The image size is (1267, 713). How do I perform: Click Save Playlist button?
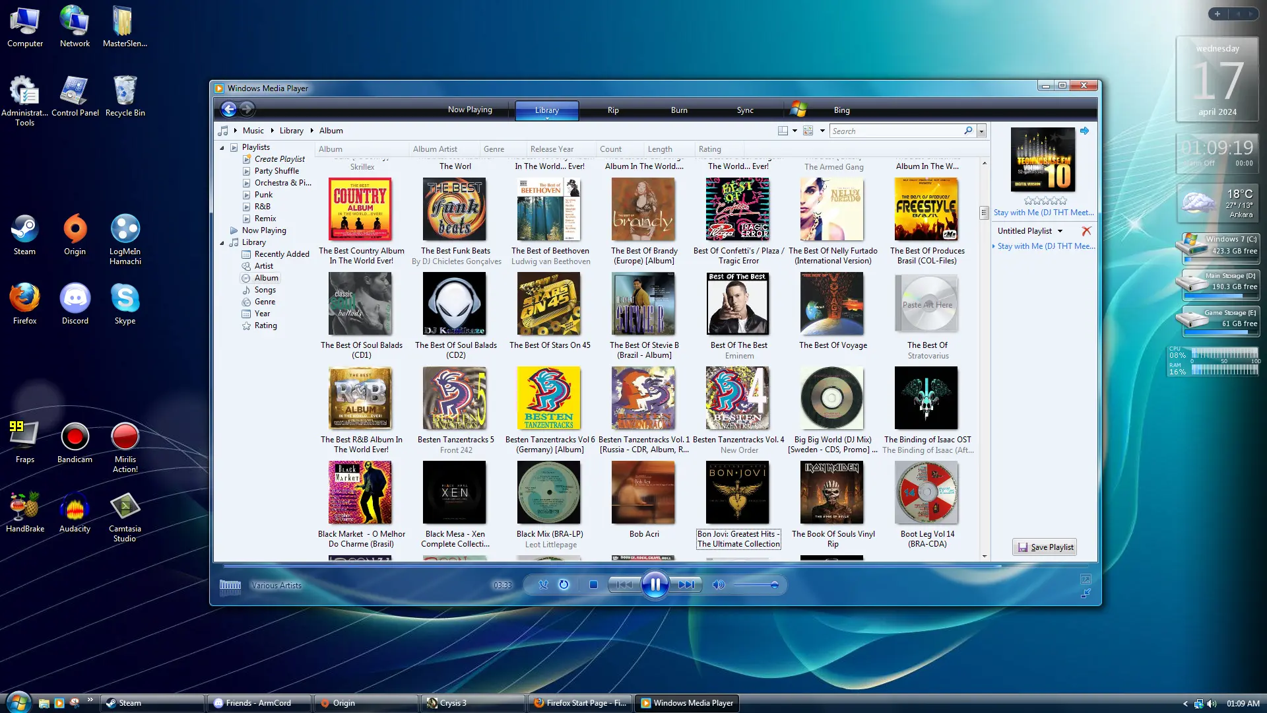click(1045, 547)
